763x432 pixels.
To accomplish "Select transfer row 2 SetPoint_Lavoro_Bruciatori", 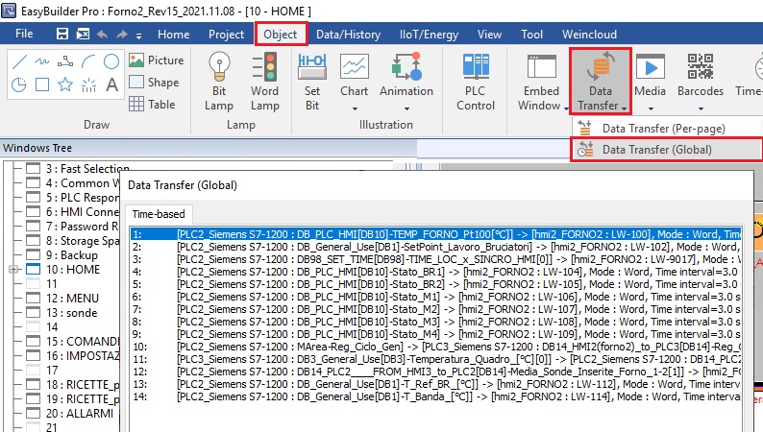I will pyautogui.click(x=436, y=247).
